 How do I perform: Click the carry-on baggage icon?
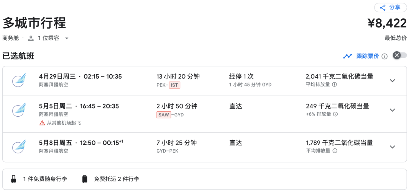(x=14, y=179)
